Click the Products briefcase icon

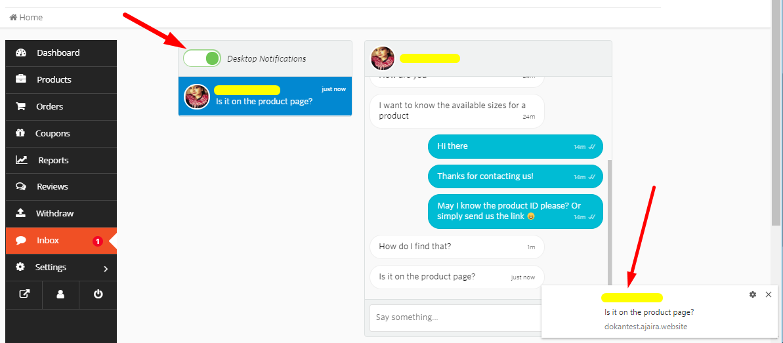(21, 80)
